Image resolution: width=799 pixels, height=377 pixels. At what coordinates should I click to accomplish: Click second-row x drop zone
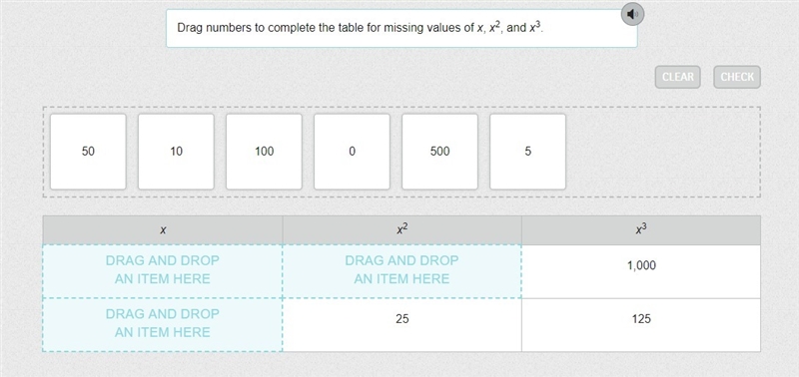(163, 324)
